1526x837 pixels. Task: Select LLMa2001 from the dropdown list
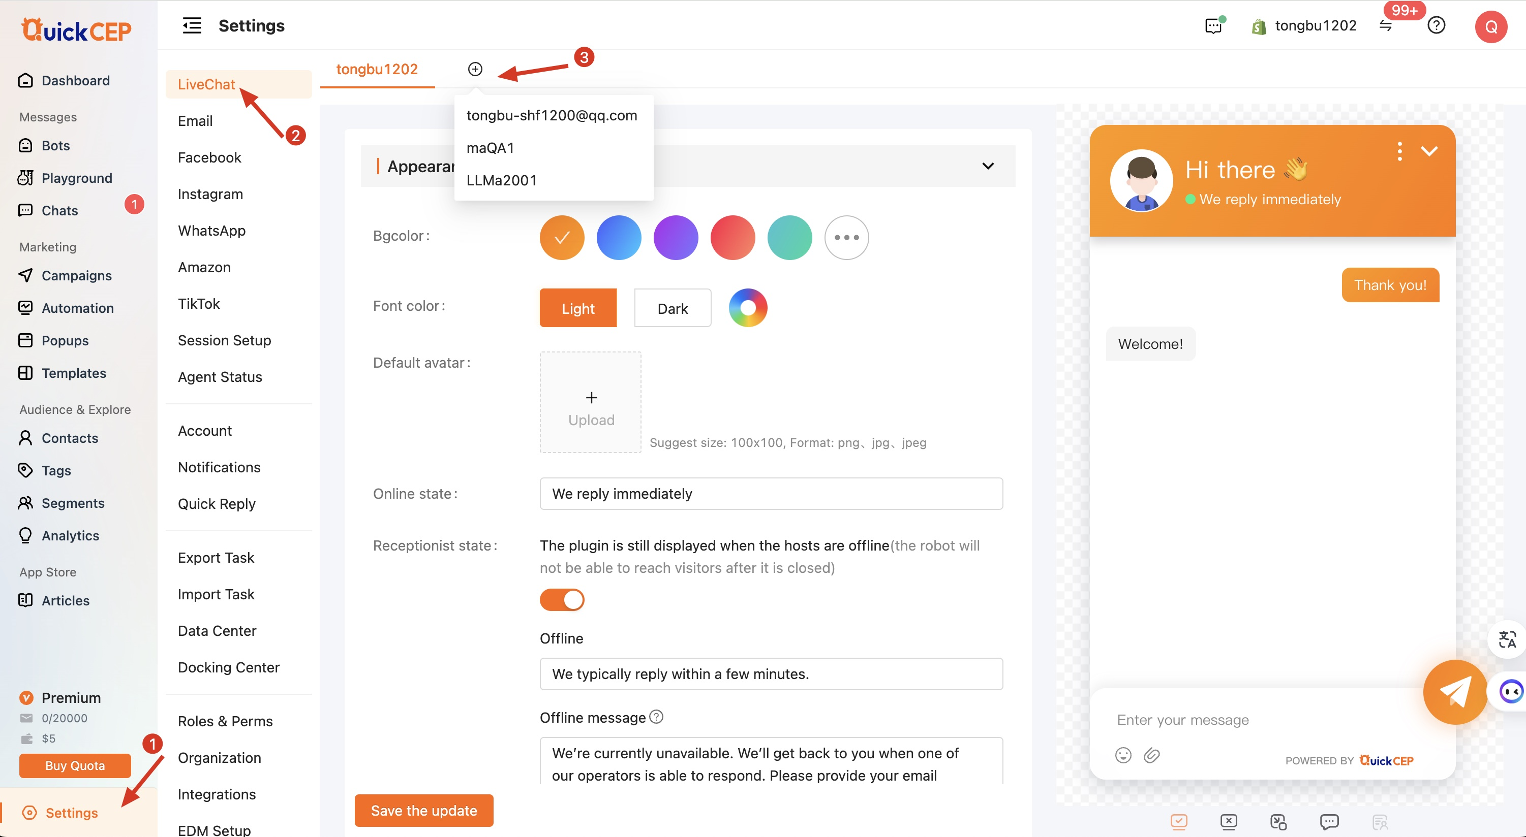coord(502,180)
